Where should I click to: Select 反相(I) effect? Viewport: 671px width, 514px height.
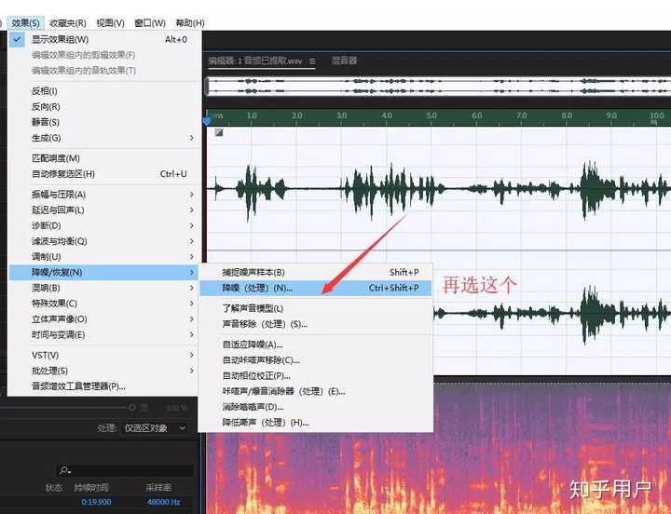[104, 91]
